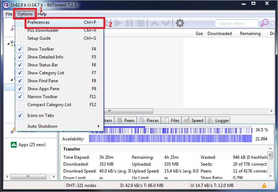Viewport: 278px width, 192px height.
Task: Click the Files tab document icon
Action: pyautogui.click(x=166, y=120)
